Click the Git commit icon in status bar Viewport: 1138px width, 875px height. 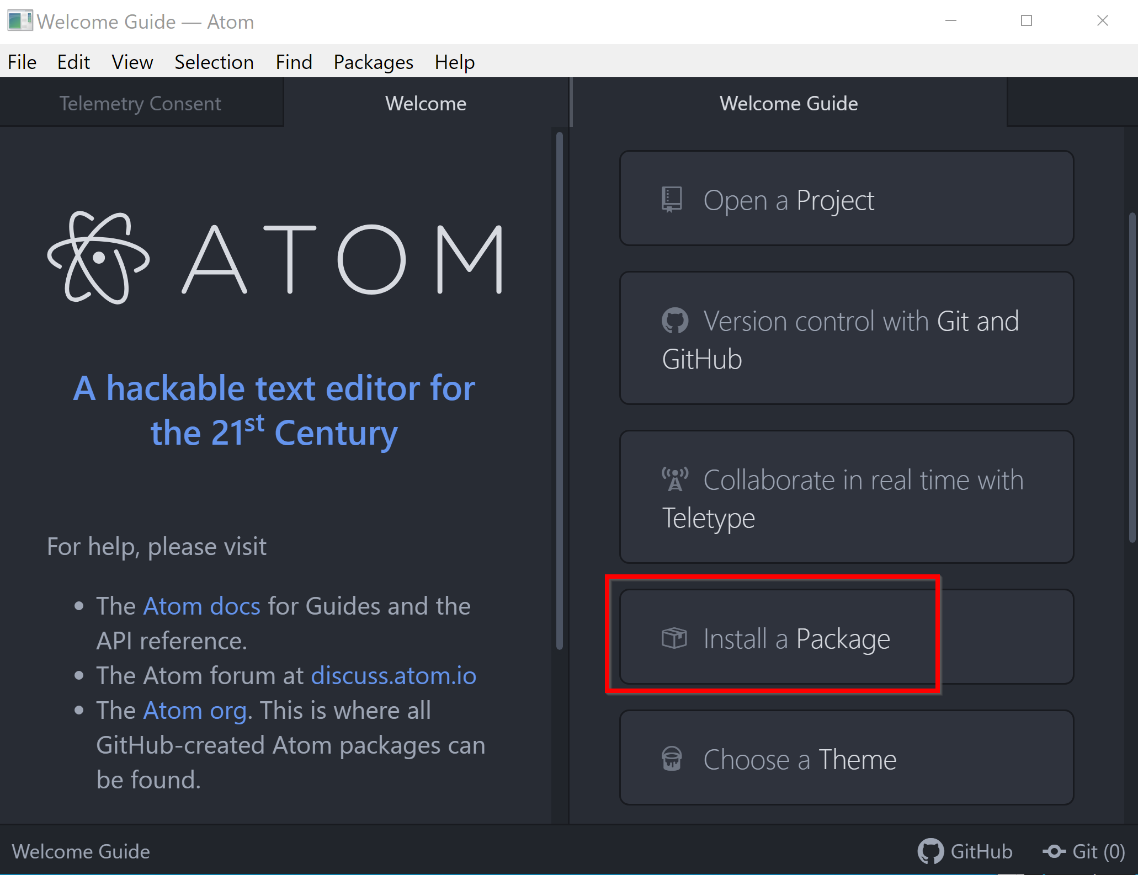click(1054, 851)
